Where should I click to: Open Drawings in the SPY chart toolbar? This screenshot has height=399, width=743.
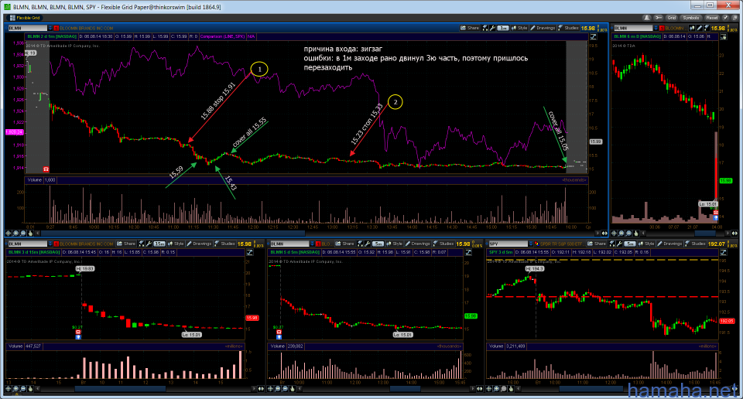coord(669,244)
